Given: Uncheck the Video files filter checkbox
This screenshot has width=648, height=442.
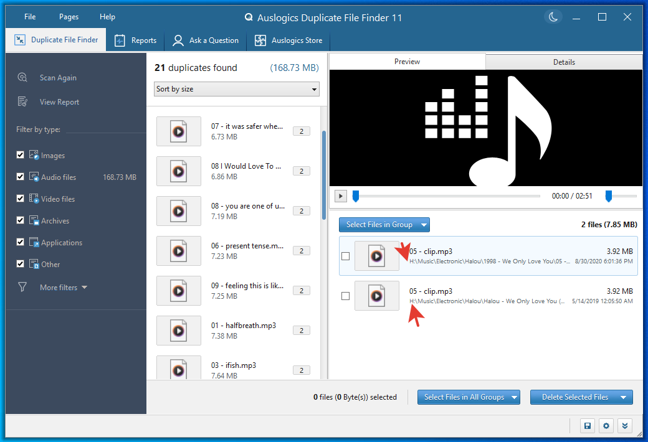Looking at the screenshot, I should point(20,199).
